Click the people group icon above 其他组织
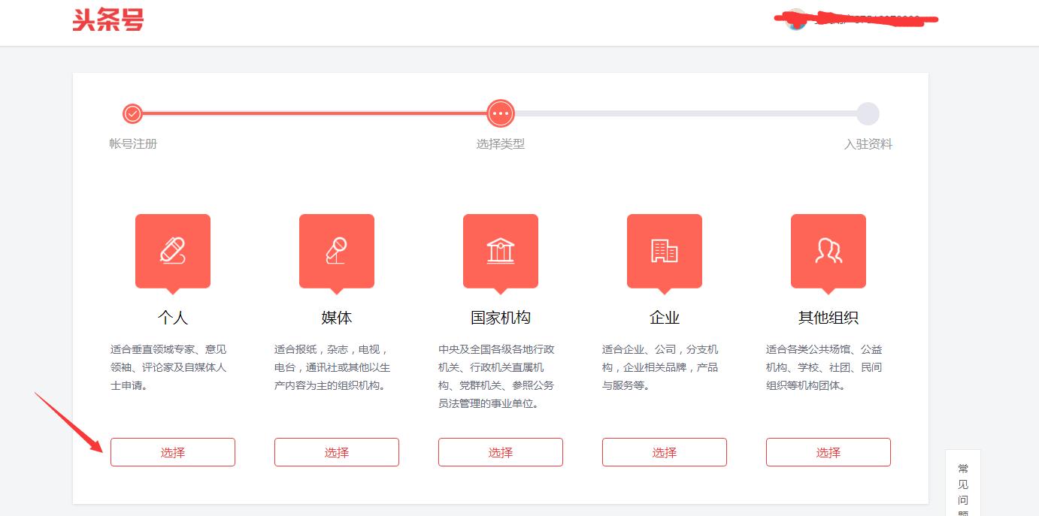Image resolution: width=1039 pixels, height=516 pixels. pos(828,251)
